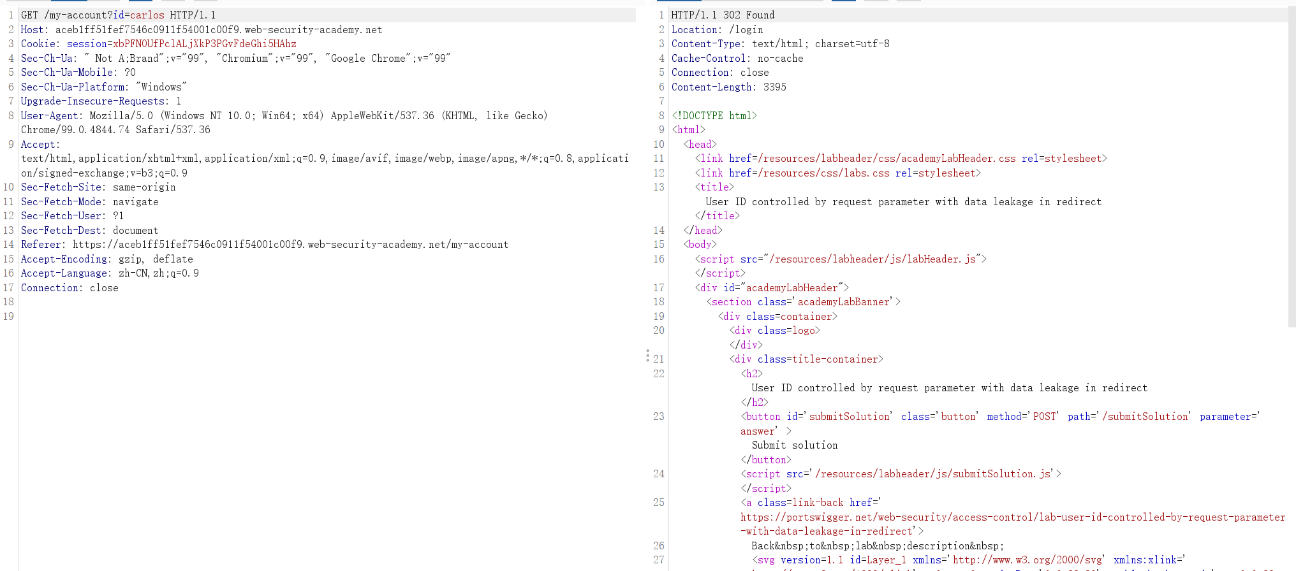Click the Sec-Fetch-Dest: document header
Viewport: 1296px width, 571px height.
tap(90, 230)
